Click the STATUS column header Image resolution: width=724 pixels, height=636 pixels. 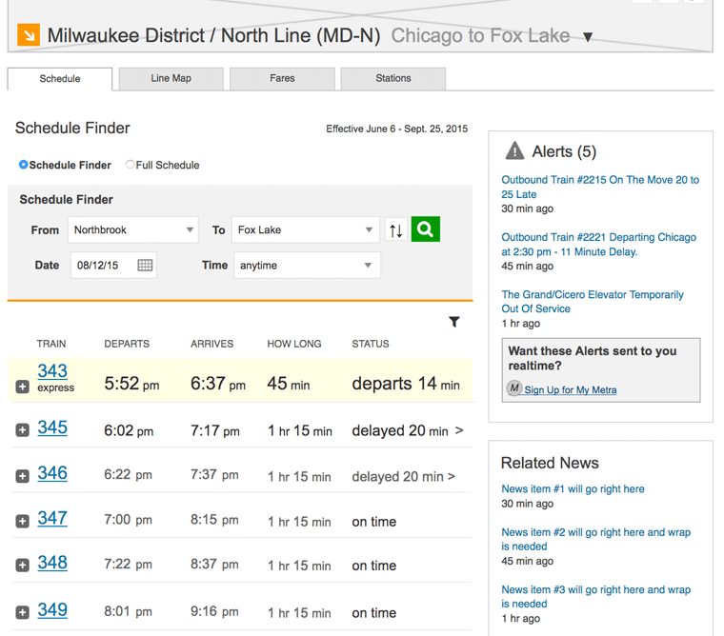[371, 344]
